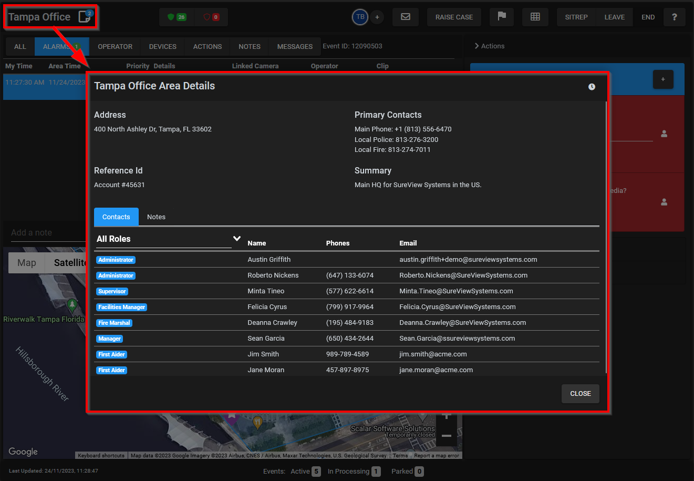This screenshot has height=481, width=694.
Task: Click the First Aider badge for Jim Smith
Action: (111, 354)
